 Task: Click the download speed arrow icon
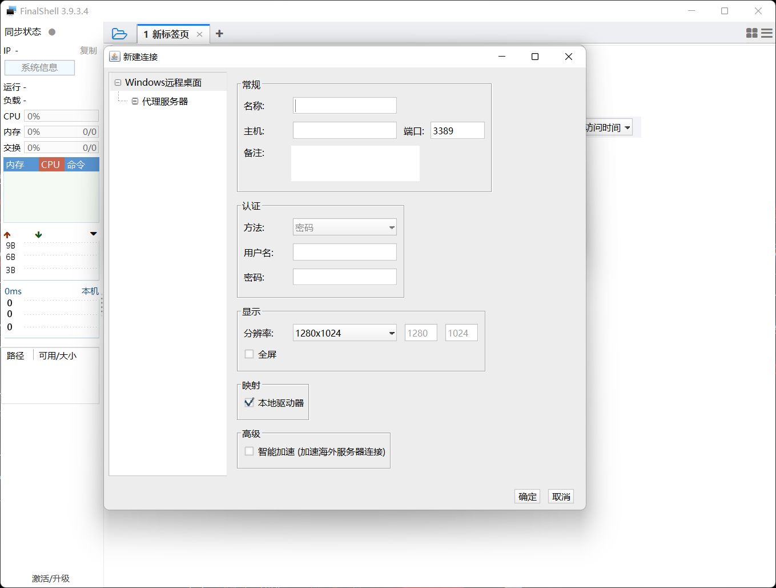tap(38, 234)
